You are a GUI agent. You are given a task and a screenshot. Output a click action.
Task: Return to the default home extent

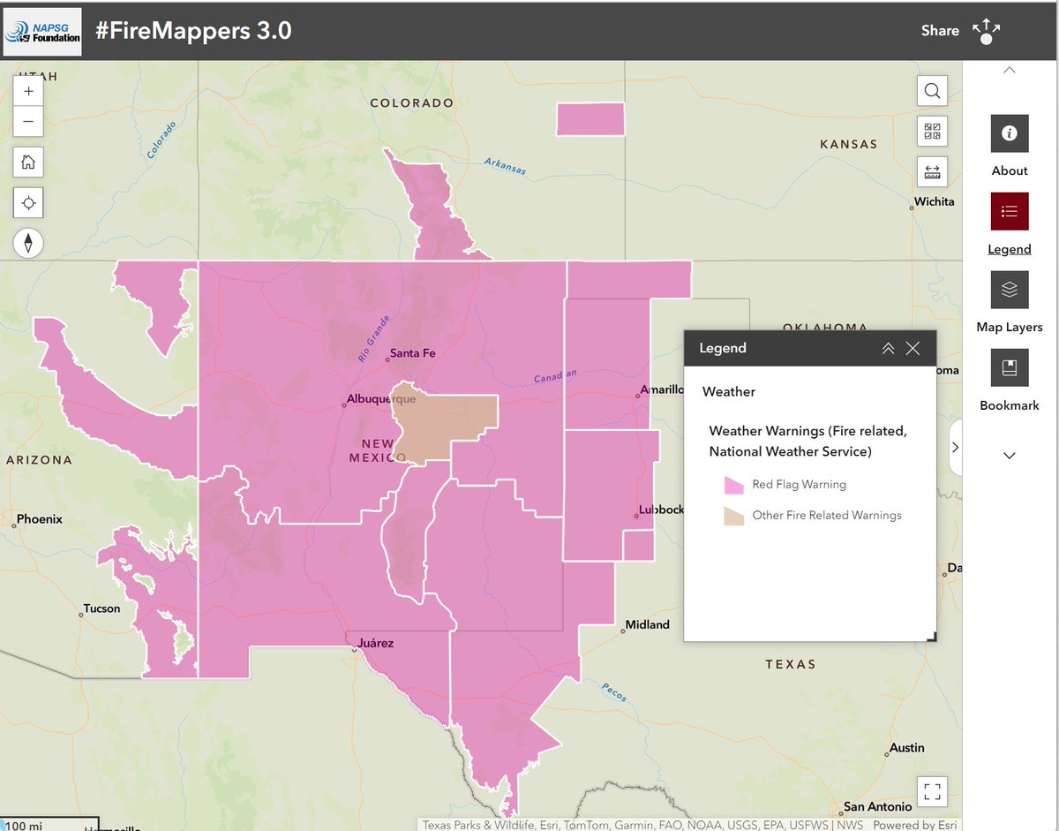pyautogui.click(x=29, y=162)
